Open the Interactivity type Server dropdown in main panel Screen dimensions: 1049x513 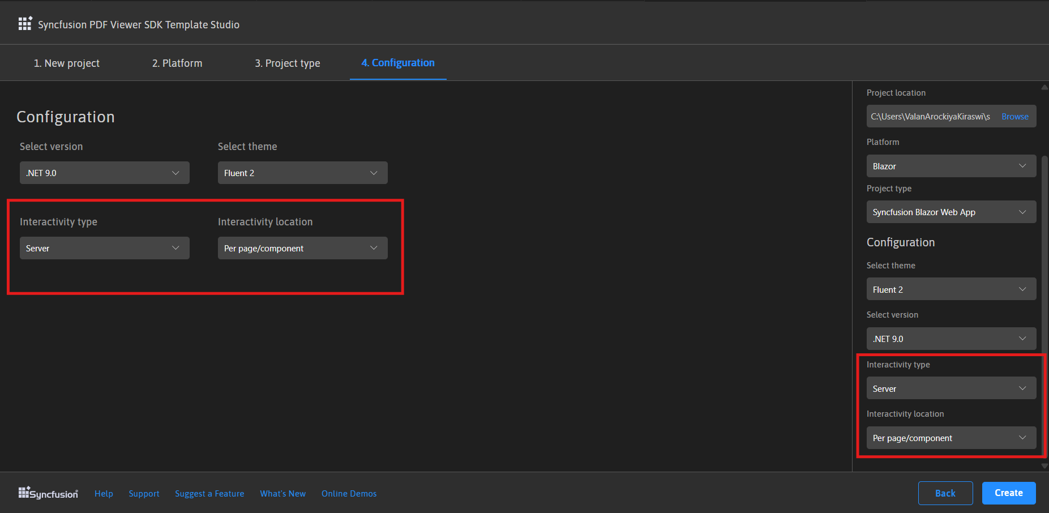105,248
